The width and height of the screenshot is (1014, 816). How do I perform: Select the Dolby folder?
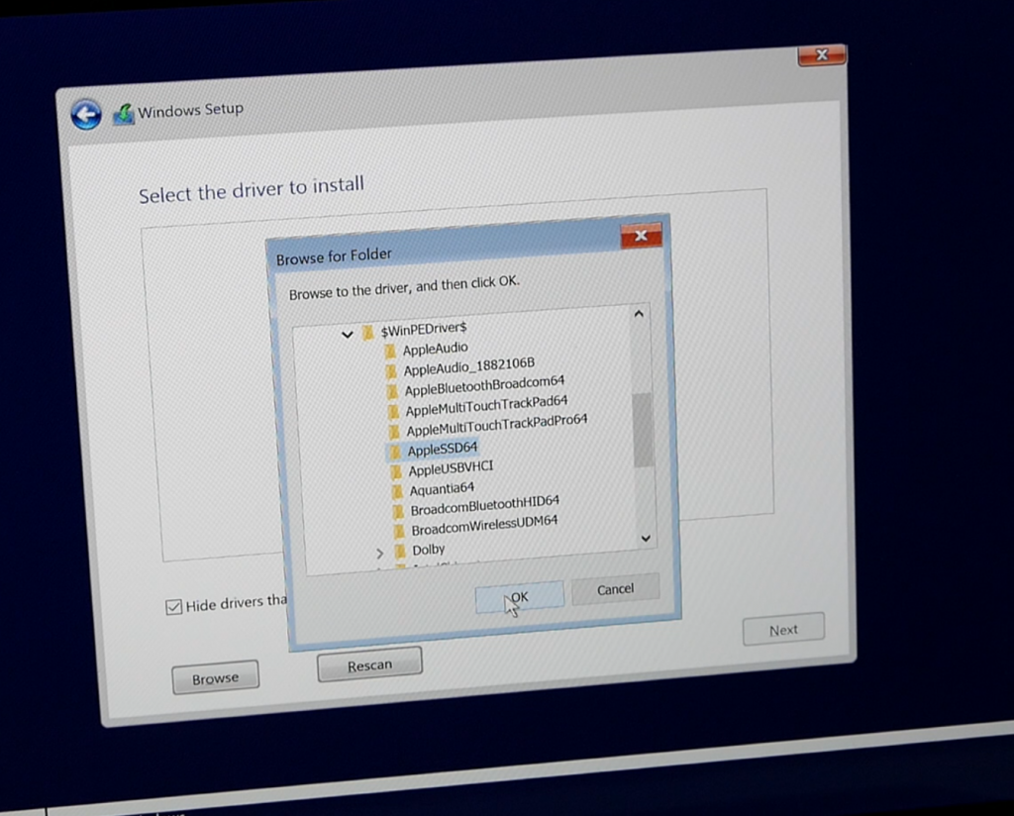tap(429, 550)
